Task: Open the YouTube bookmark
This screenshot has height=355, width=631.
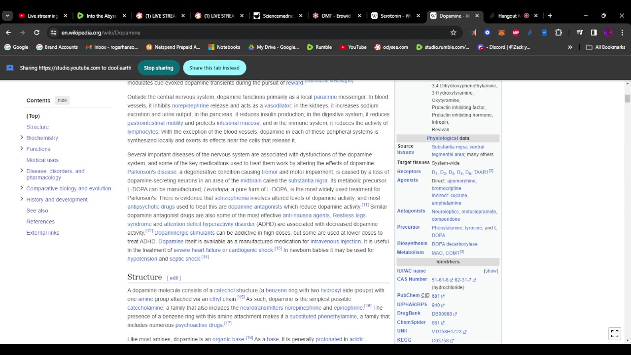Action: 353,47
